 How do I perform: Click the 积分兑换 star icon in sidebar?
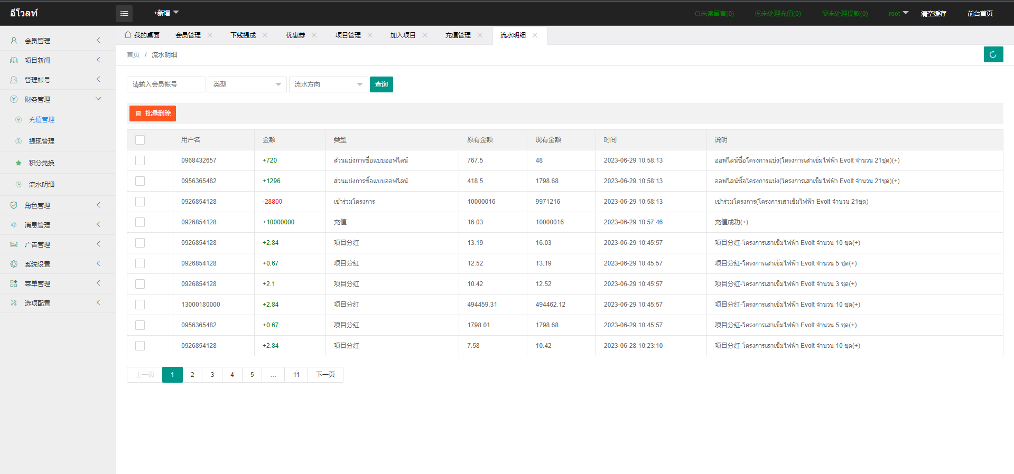coord(18,163)
